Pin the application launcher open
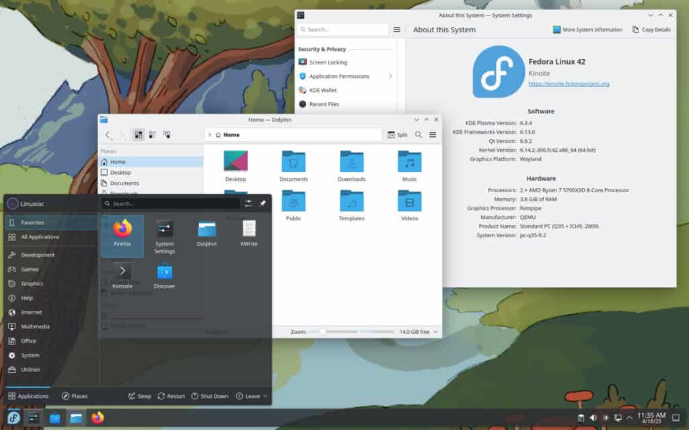The height and width of the screenshot is (430, 689). coord(262,204)
